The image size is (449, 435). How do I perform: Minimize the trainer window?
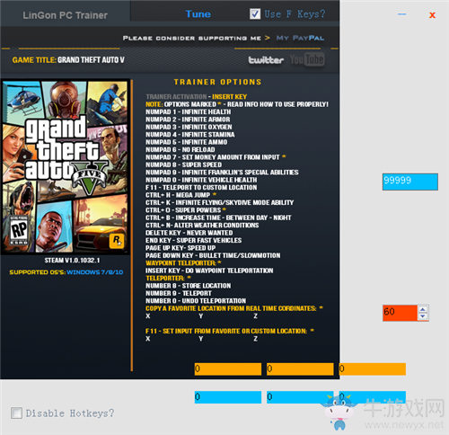point(402,14)
